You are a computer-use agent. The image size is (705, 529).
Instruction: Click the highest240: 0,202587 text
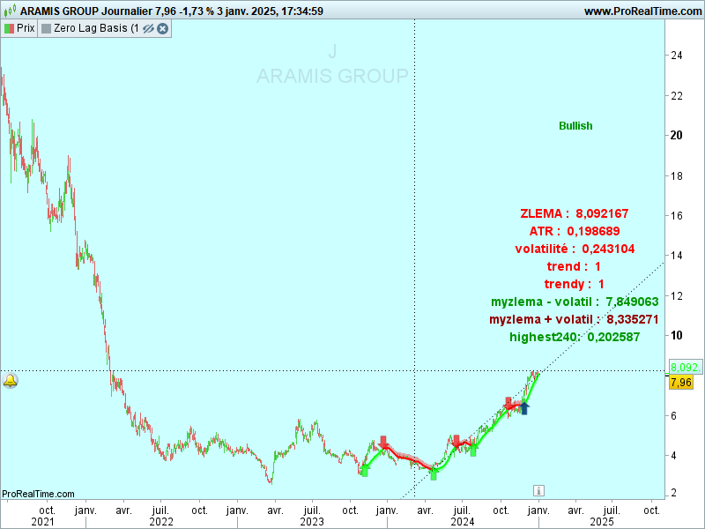575,337
